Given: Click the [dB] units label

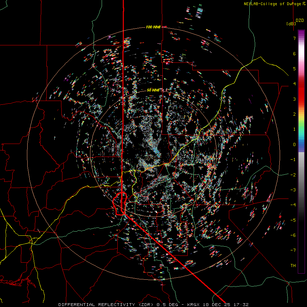Looking at the screenshot, I should tap(291, 24).
